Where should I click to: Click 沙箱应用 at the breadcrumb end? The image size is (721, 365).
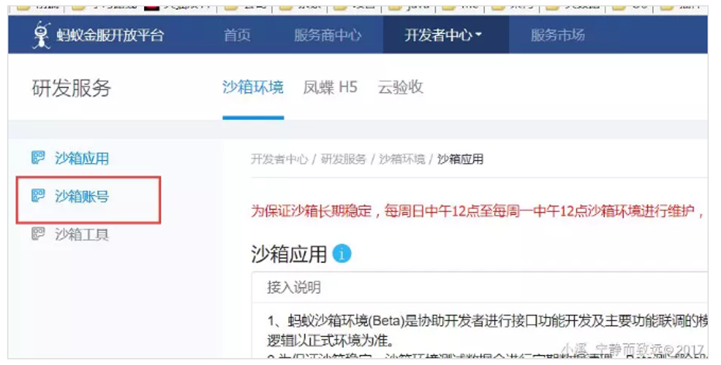point(460,159)
